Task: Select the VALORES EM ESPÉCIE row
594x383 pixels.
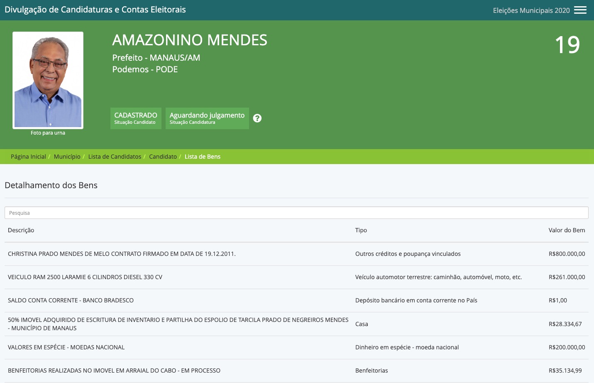Action: [x=66, y=347]
